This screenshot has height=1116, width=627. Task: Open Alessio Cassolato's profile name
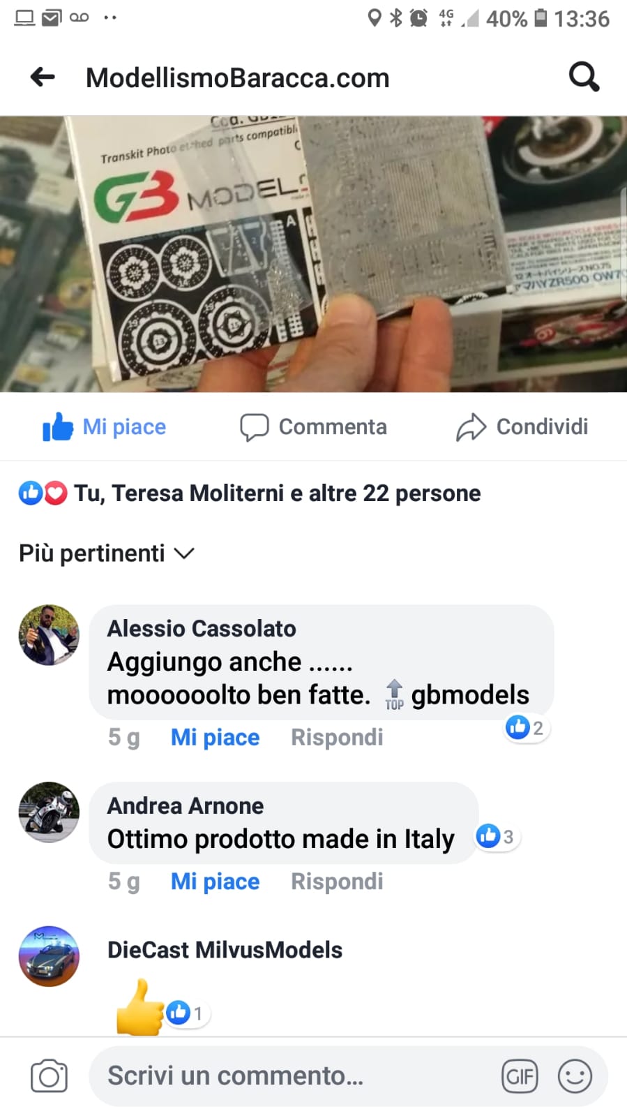pyautogui.click(x=202, y=628)
